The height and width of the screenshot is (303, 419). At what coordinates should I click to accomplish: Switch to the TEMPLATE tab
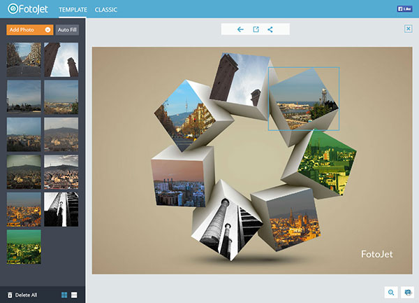pos(73,10)
